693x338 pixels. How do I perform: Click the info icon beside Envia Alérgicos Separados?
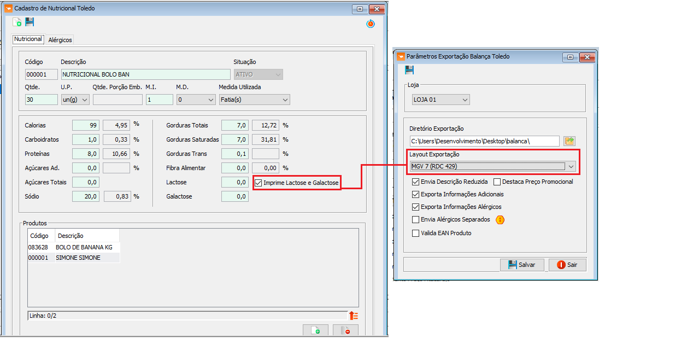[500, 220]
